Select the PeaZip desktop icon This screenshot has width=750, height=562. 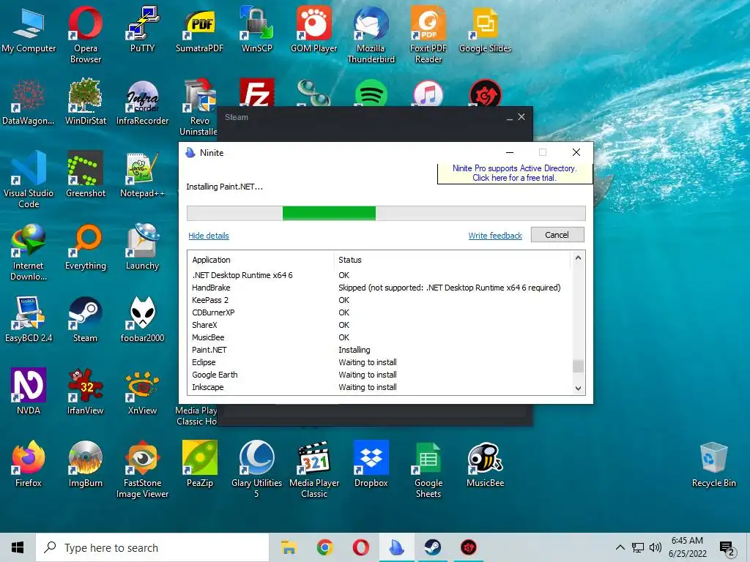199,465
